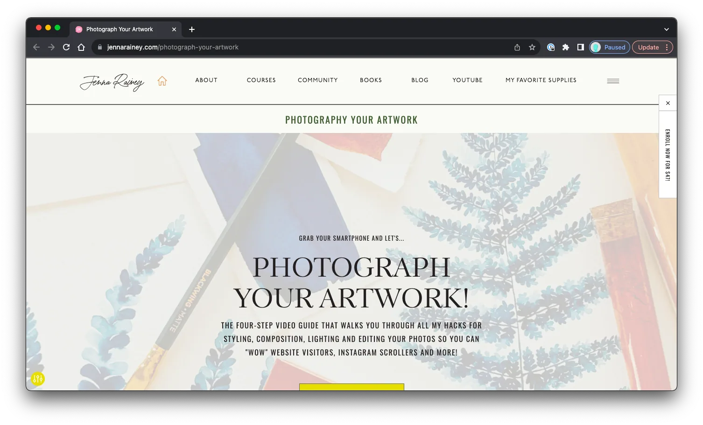
Task: Click the Jenna Rainey signature logo
Action: tap(112, 82)
